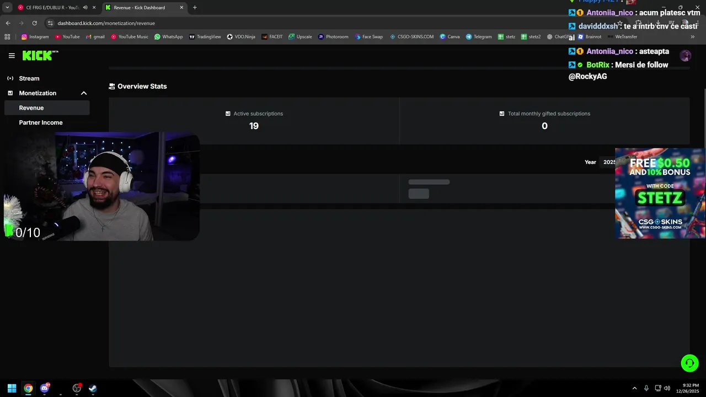The height and width of the screenshot is (397, 706).
Task: Show more bookmarks chevron
Action: point(693,37)
